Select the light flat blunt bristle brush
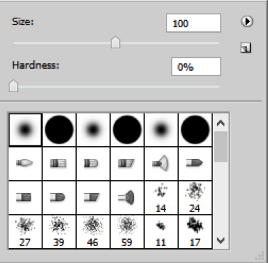The height and width of the screenshot is (263, 268). pos(59,163)
